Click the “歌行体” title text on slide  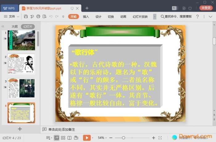click(x=85, y=52)
